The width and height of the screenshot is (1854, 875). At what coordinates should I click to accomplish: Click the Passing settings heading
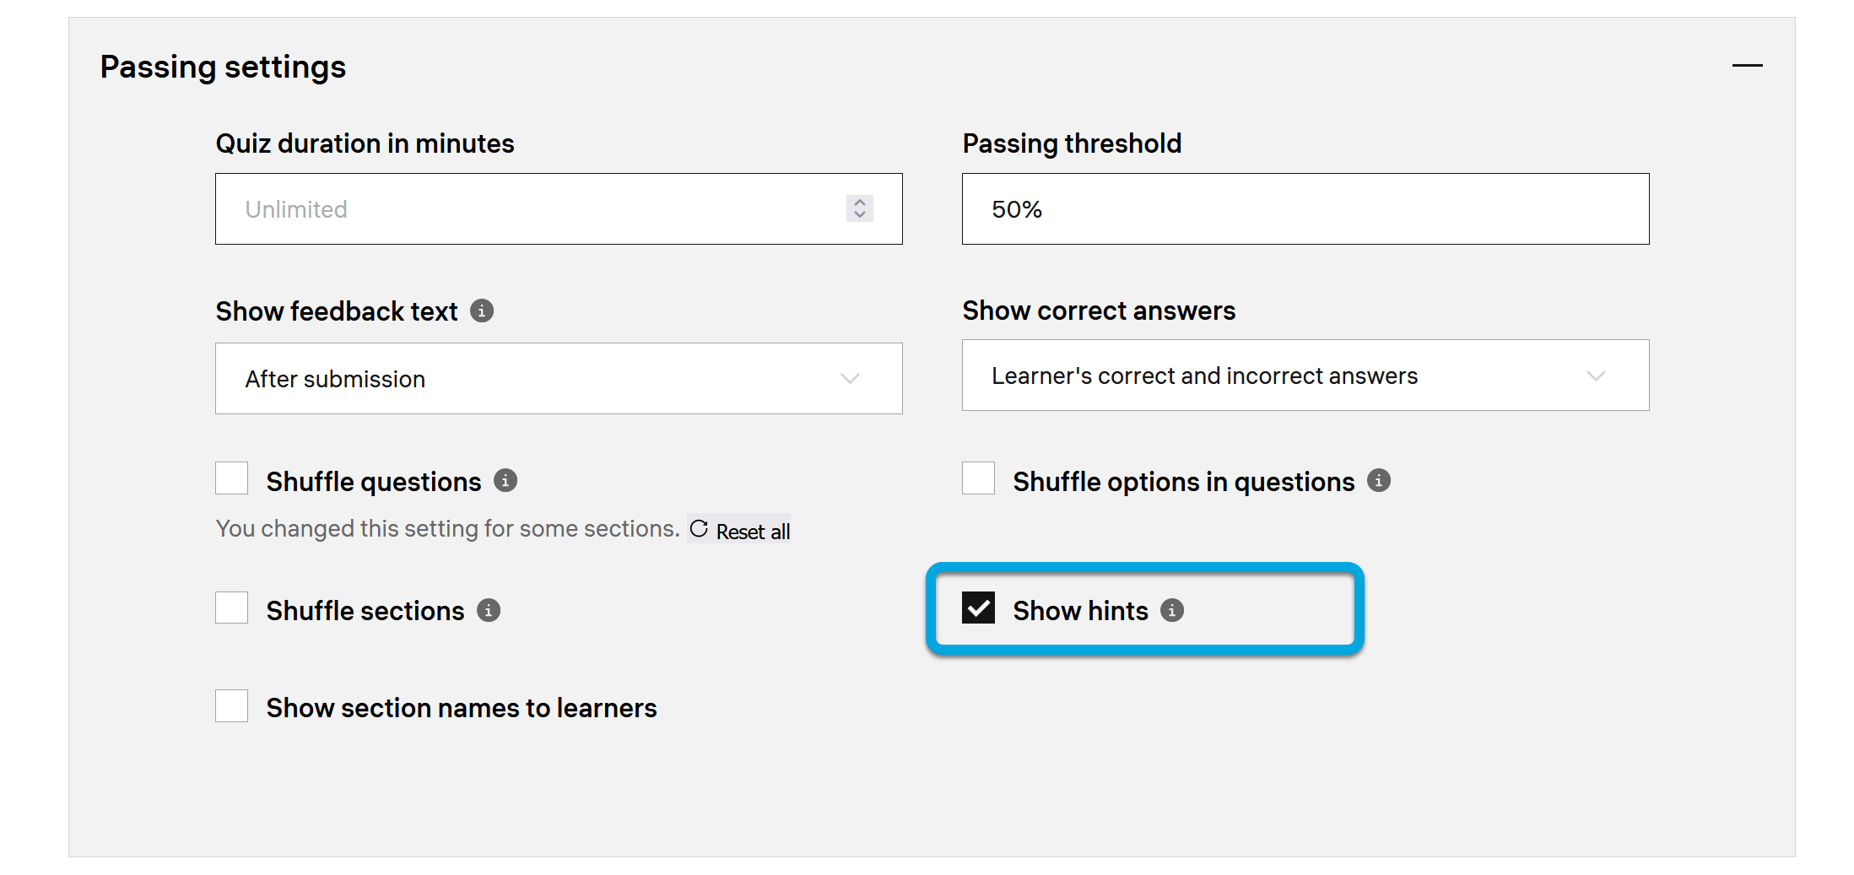click(x=223, y=67)
